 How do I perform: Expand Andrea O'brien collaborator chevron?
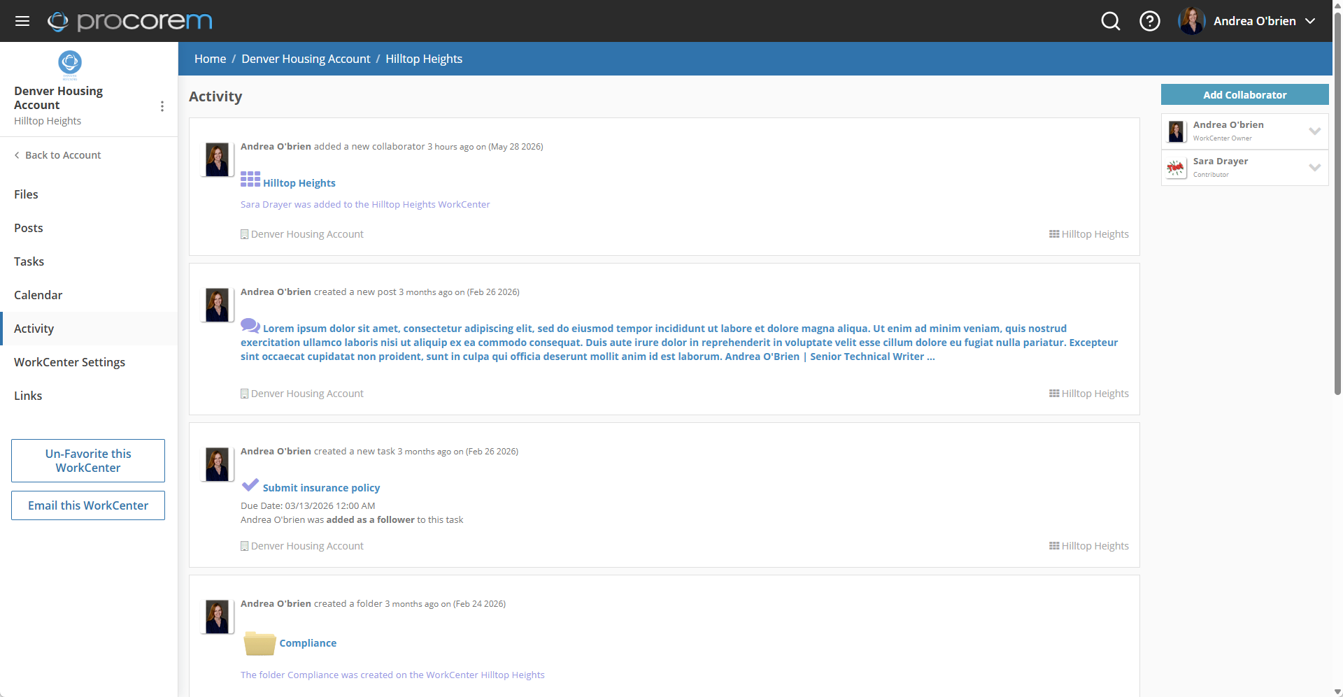point(1315,131)
